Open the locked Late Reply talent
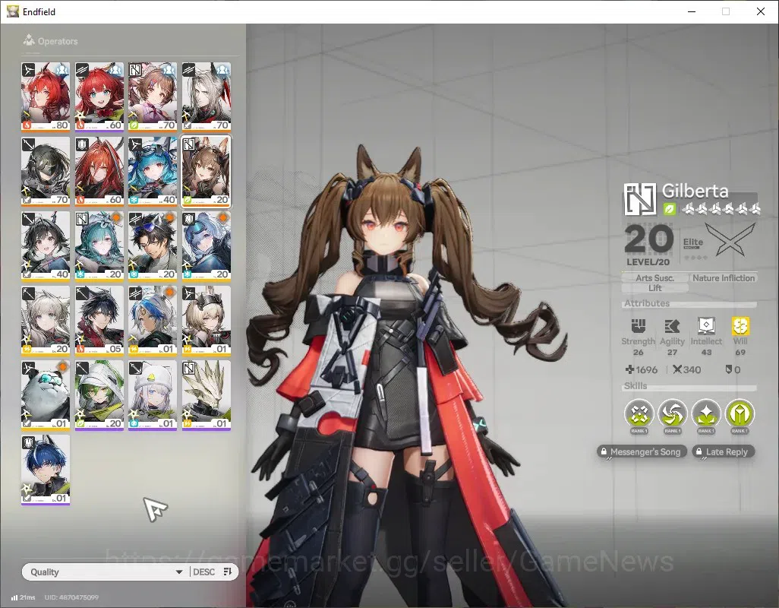This screenshot has height=608, width=779. point(723,451)
